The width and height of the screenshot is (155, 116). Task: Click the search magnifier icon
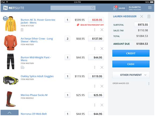click(93, 8)
